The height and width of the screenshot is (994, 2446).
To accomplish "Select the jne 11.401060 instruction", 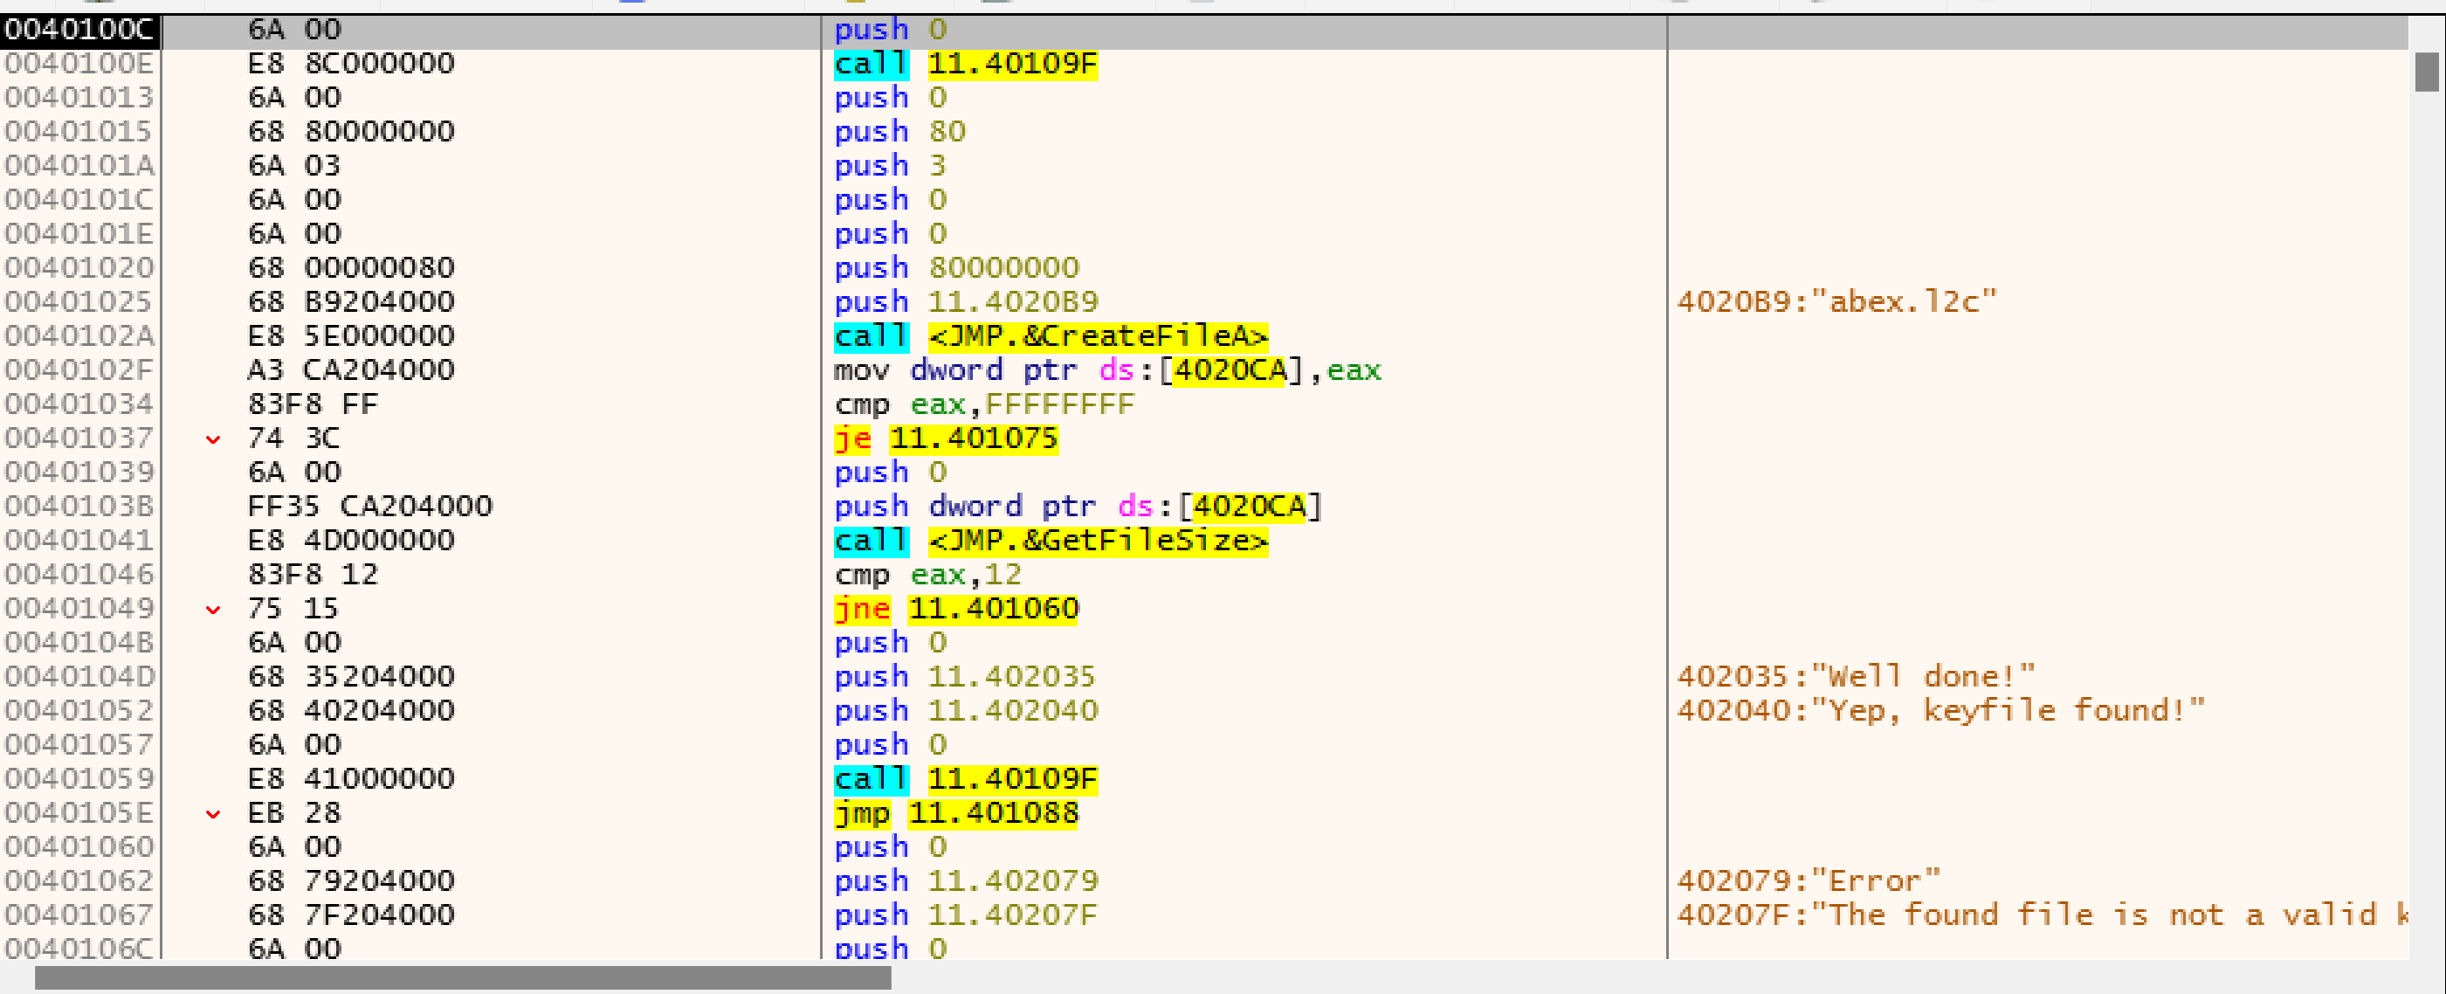I will [956, 609].
